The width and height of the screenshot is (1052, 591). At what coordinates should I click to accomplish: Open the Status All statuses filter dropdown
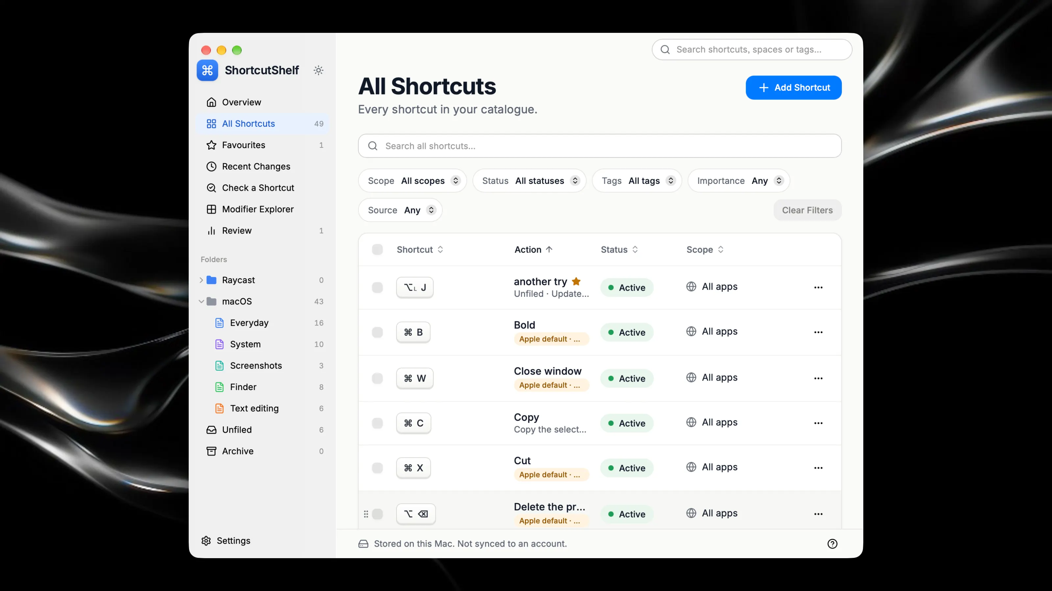(x=529, y=181)
